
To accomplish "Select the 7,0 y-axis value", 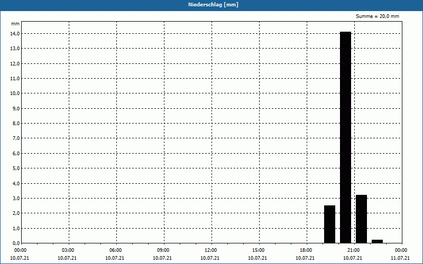I will pos(15,138).
